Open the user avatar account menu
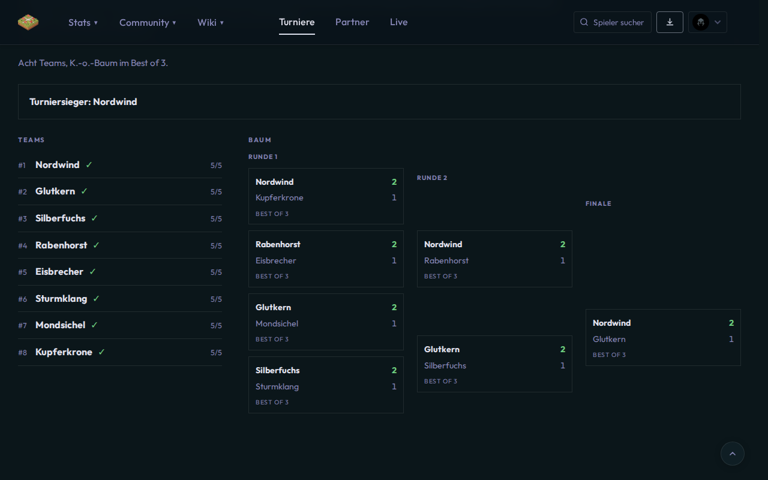 (x=707, y=22)
